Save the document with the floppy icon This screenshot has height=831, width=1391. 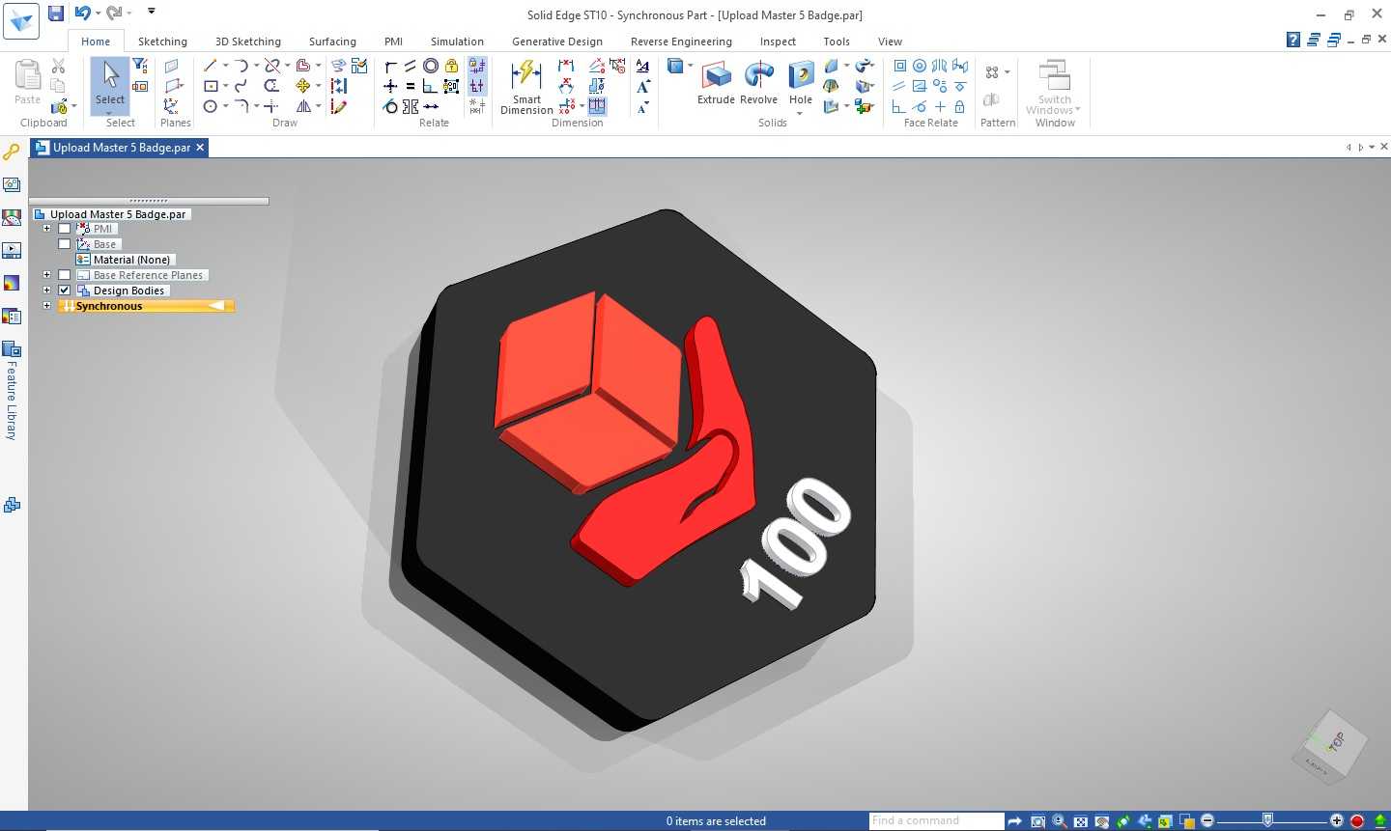pyautogui.click(x=56, y=14)
